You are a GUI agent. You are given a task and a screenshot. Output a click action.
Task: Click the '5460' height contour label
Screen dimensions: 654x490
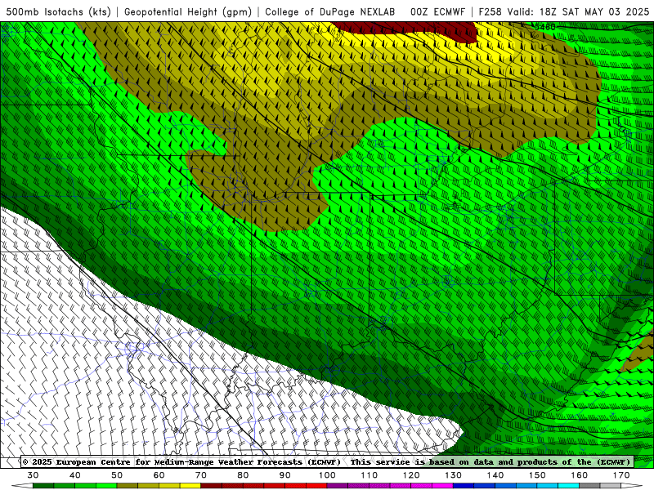[x=545, y=27]
